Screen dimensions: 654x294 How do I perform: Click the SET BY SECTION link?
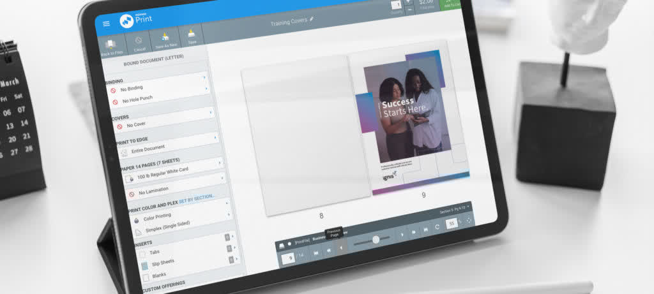pos(197,198)
